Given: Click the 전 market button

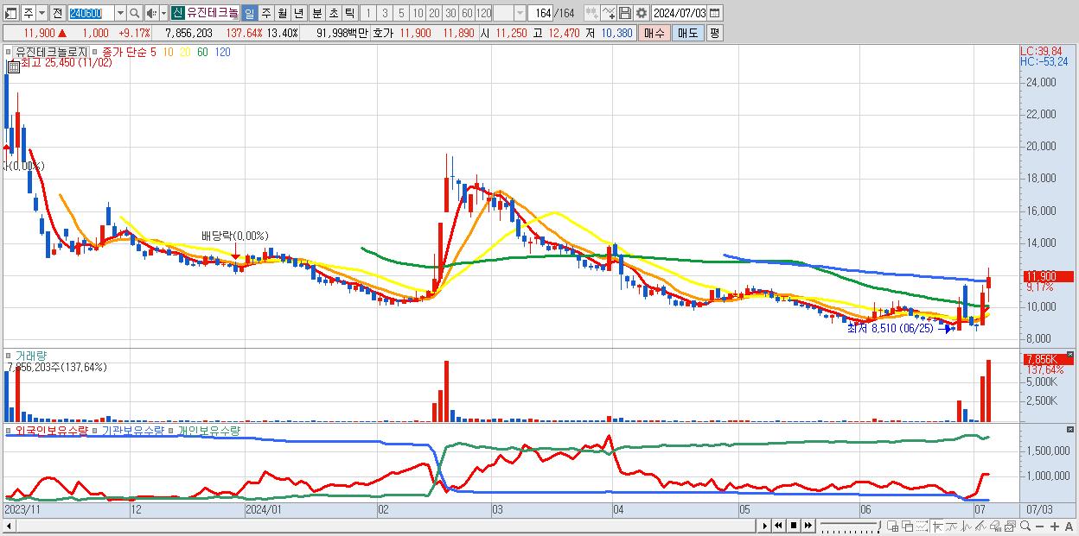Looking at the screenshot, I should 57,13.
